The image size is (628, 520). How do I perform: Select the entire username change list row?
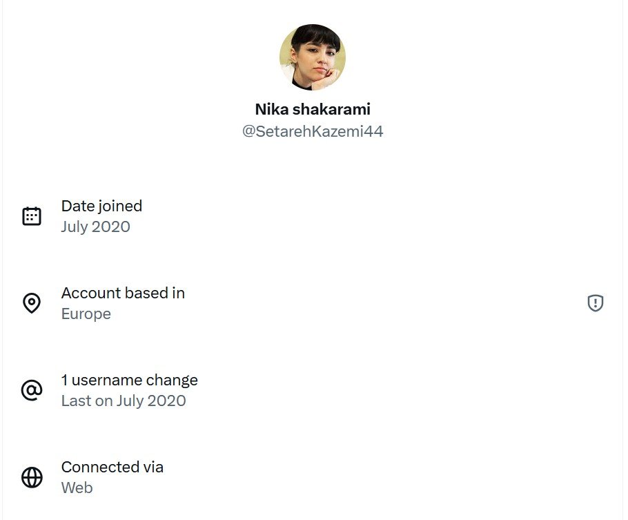pos(345,390)
